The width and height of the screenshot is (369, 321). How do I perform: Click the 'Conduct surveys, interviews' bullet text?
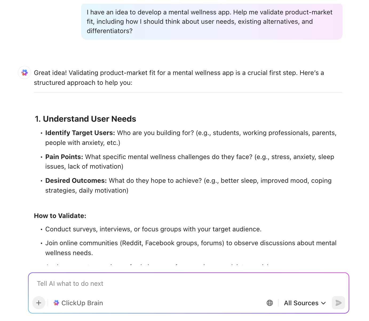click(x=153, y=229)
